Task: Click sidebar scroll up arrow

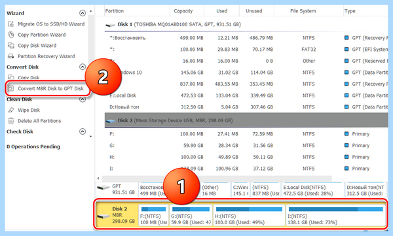Action: pos(91,11)
